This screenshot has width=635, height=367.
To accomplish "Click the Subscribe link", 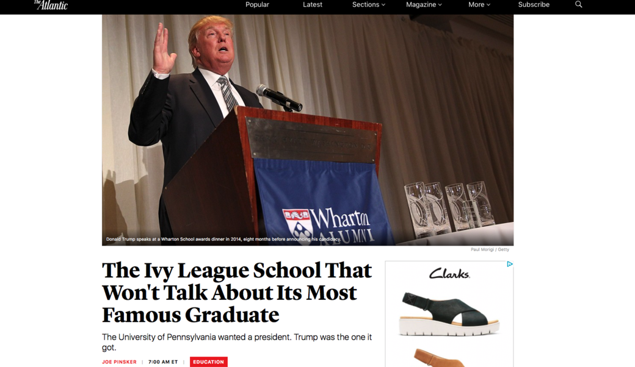I will pos(534,4).
